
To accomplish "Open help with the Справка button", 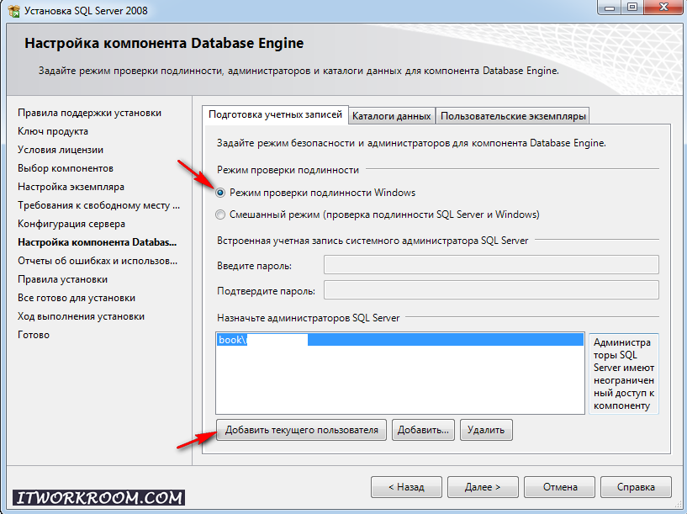I will click(636, 487).
